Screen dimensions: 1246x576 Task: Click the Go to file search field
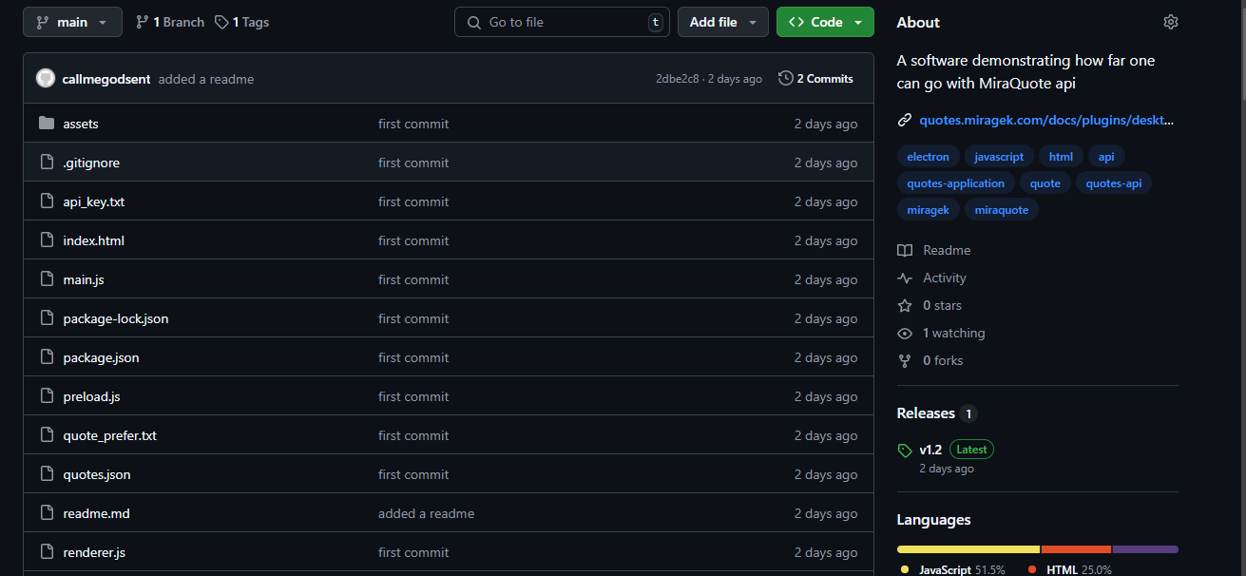tap(562, 22)
